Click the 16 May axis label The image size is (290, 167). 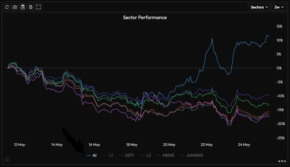[x=94, y=145]
